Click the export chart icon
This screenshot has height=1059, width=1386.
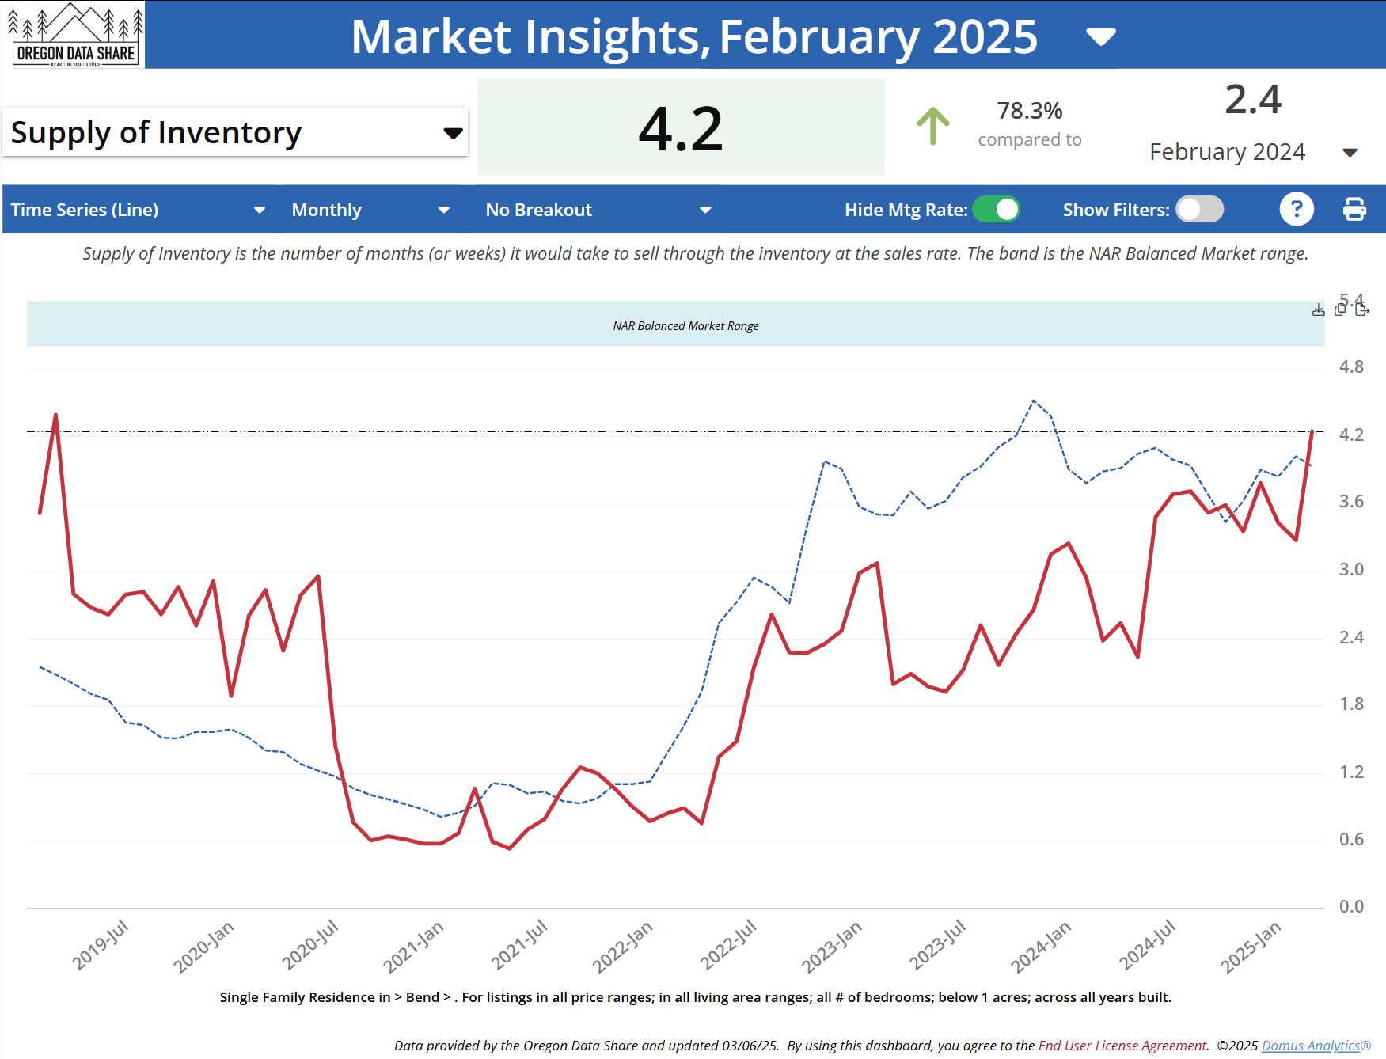tap(1362, 310)
